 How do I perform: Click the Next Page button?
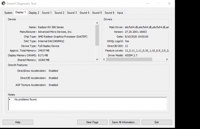tap(92, 122)
